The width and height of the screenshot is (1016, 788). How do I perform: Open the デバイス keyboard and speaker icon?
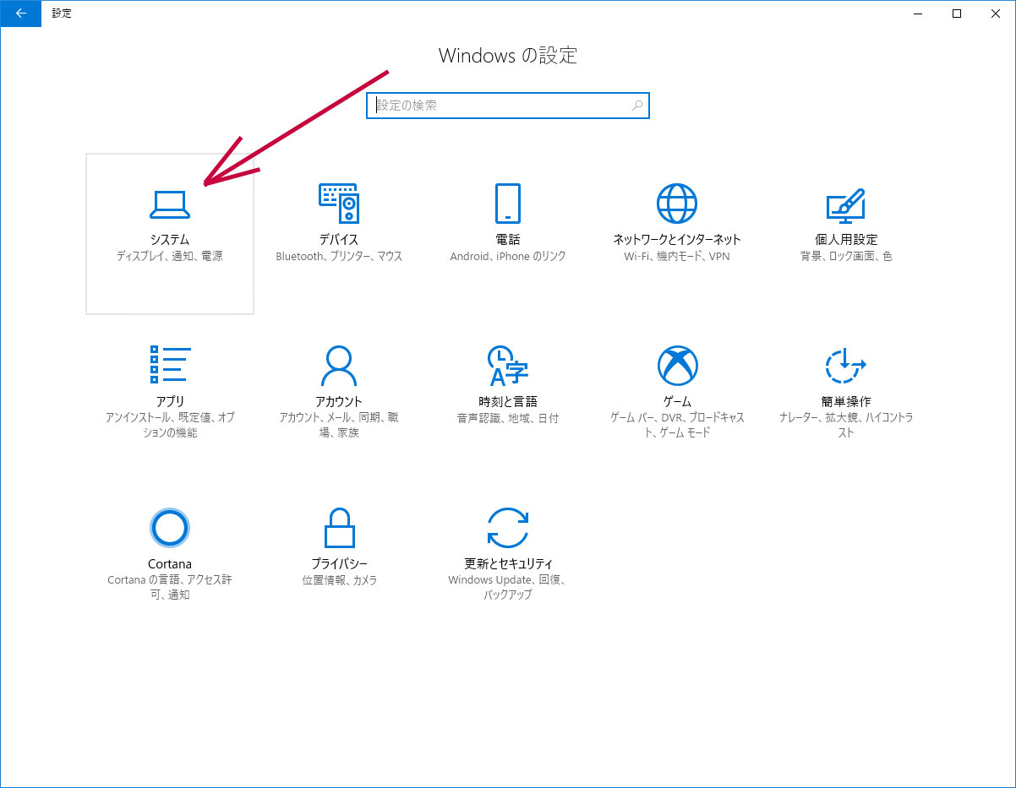(339, 204)
